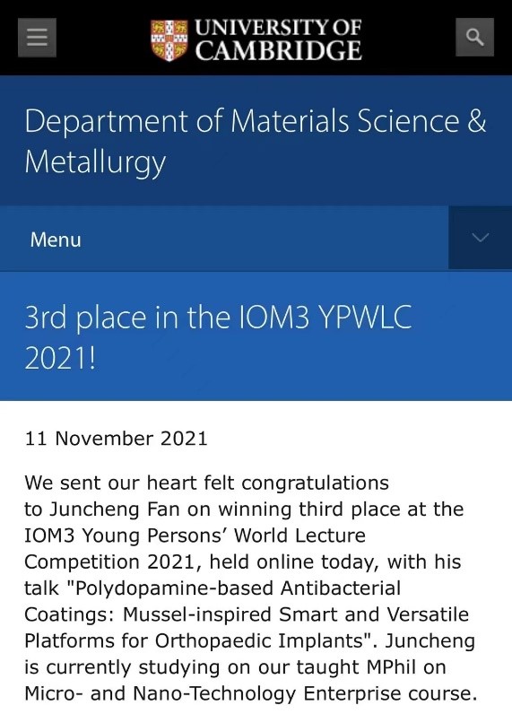
Task: Click the University of Cambridge crest
Action: pos(169,40)
